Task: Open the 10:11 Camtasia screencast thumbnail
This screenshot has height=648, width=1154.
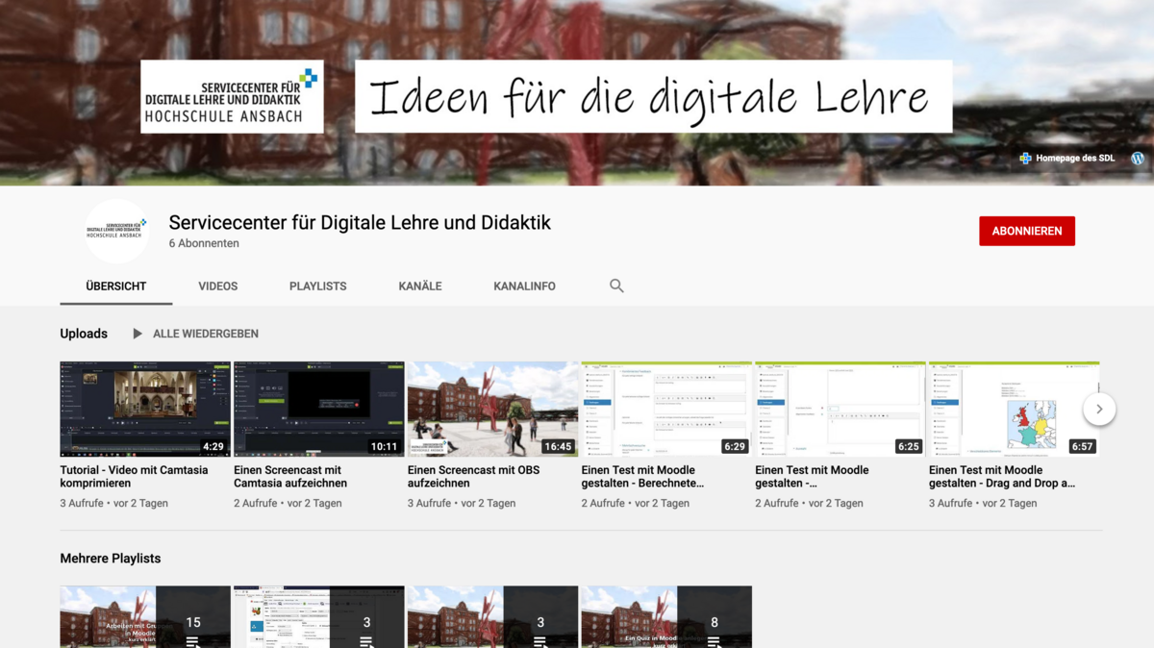Action: click(x=319, y=409)
